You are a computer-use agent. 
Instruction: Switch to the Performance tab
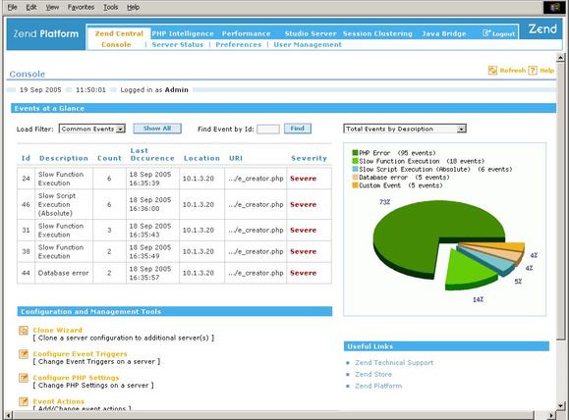coord(247,33)
